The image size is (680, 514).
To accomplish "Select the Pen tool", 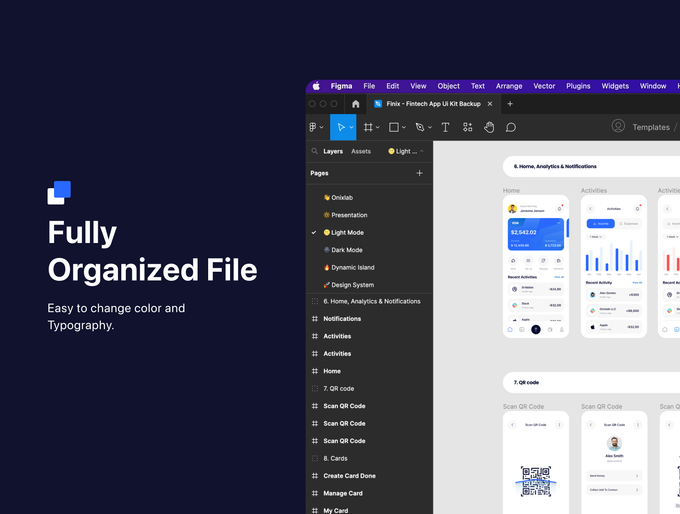I will (420, 127).
